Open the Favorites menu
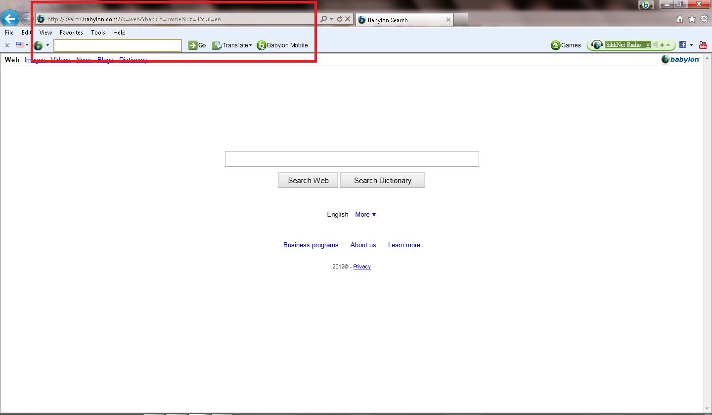The height and width of the screenshot is (415, 712). tap(71, 33)
